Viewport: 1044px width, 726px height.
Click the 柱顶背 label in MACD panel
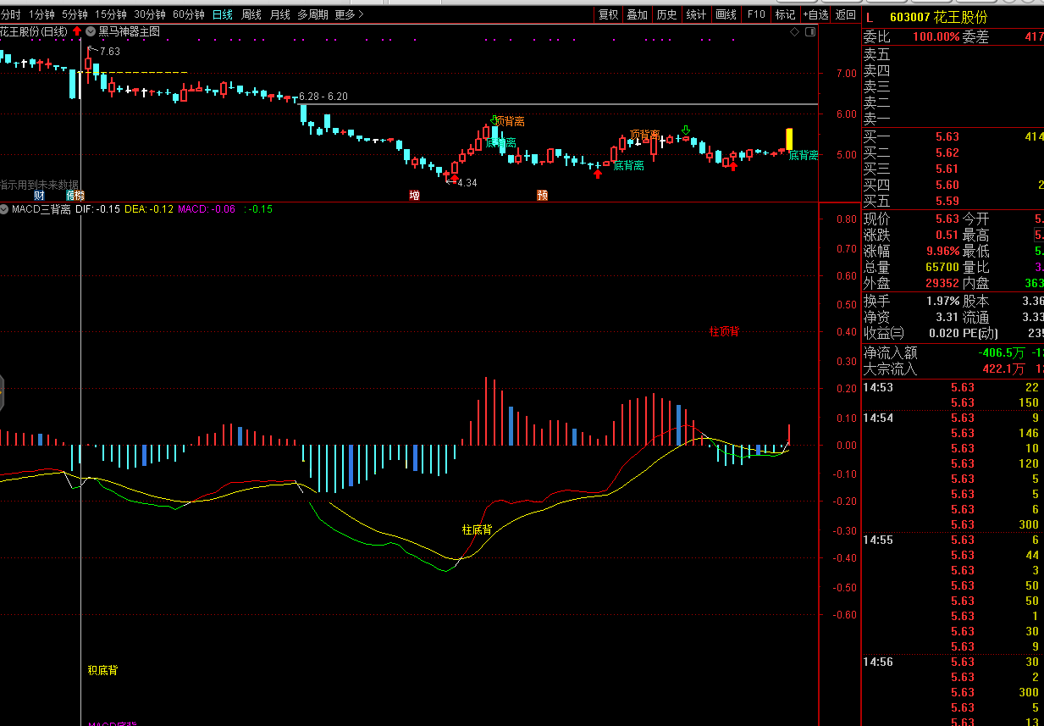pyautogui.click(x=724, y=331)
